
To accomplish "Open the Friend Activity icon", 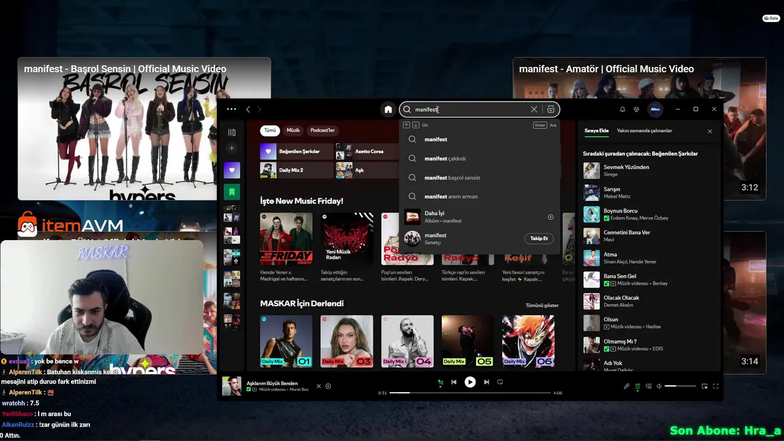I will click(636, 110).
